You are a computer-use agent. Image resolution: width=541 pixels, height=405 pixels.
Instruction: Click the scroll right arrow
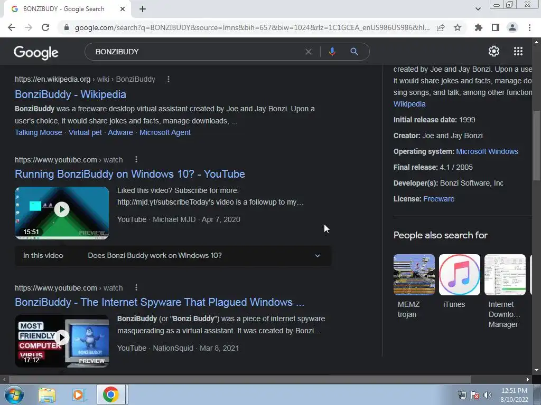[528, 380]
